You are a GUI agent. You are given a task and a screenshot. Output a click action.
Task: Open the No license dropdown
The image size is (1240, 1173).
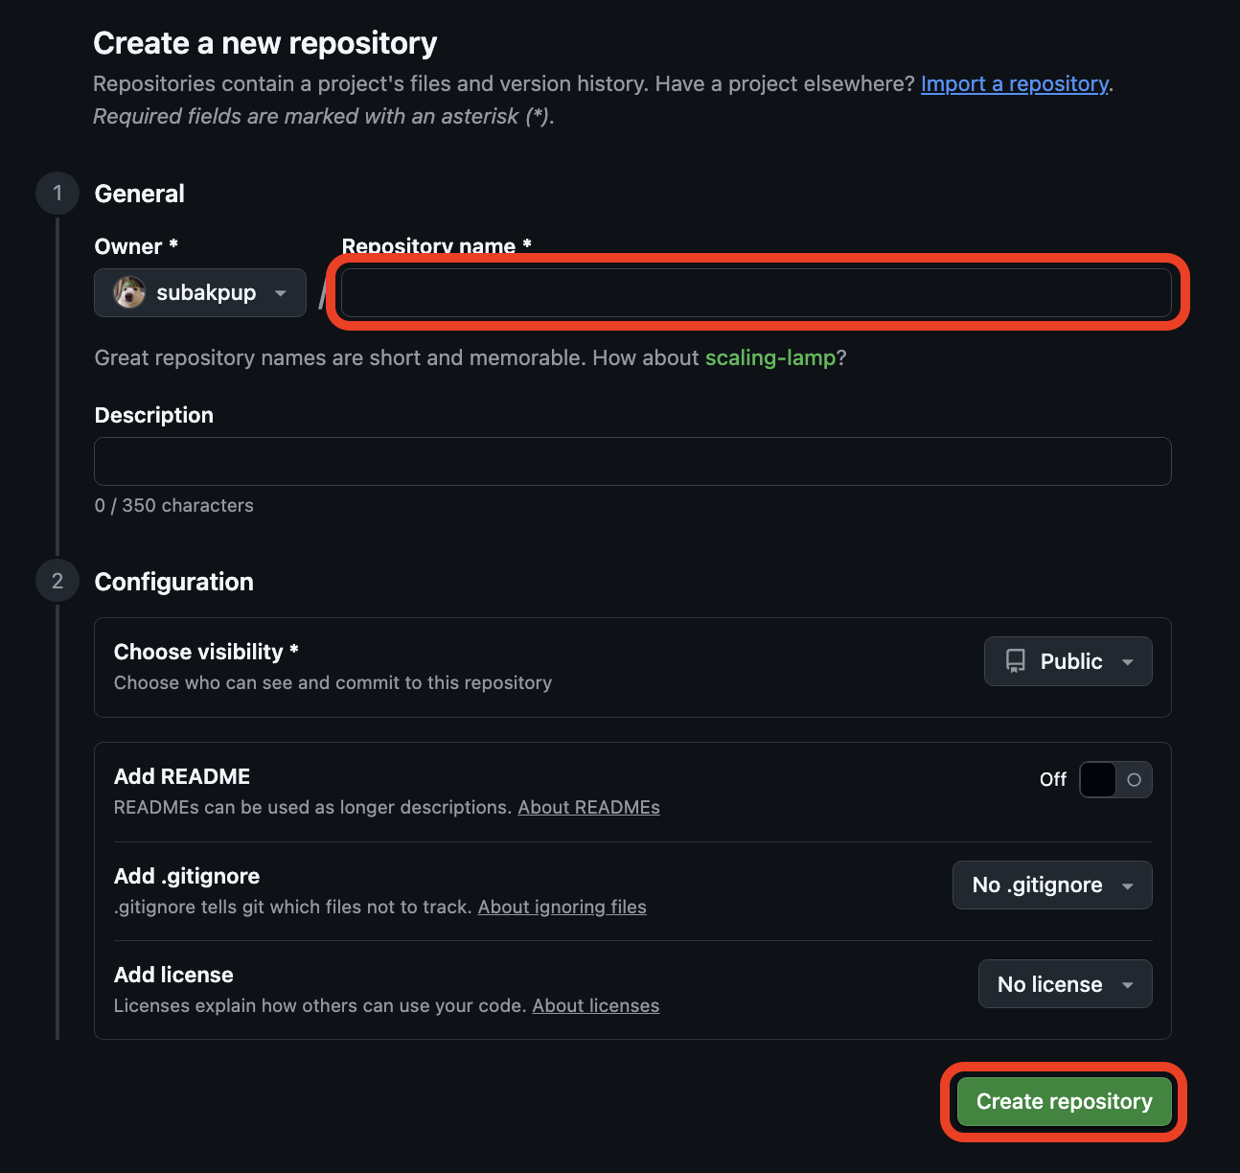point(1064,984)
